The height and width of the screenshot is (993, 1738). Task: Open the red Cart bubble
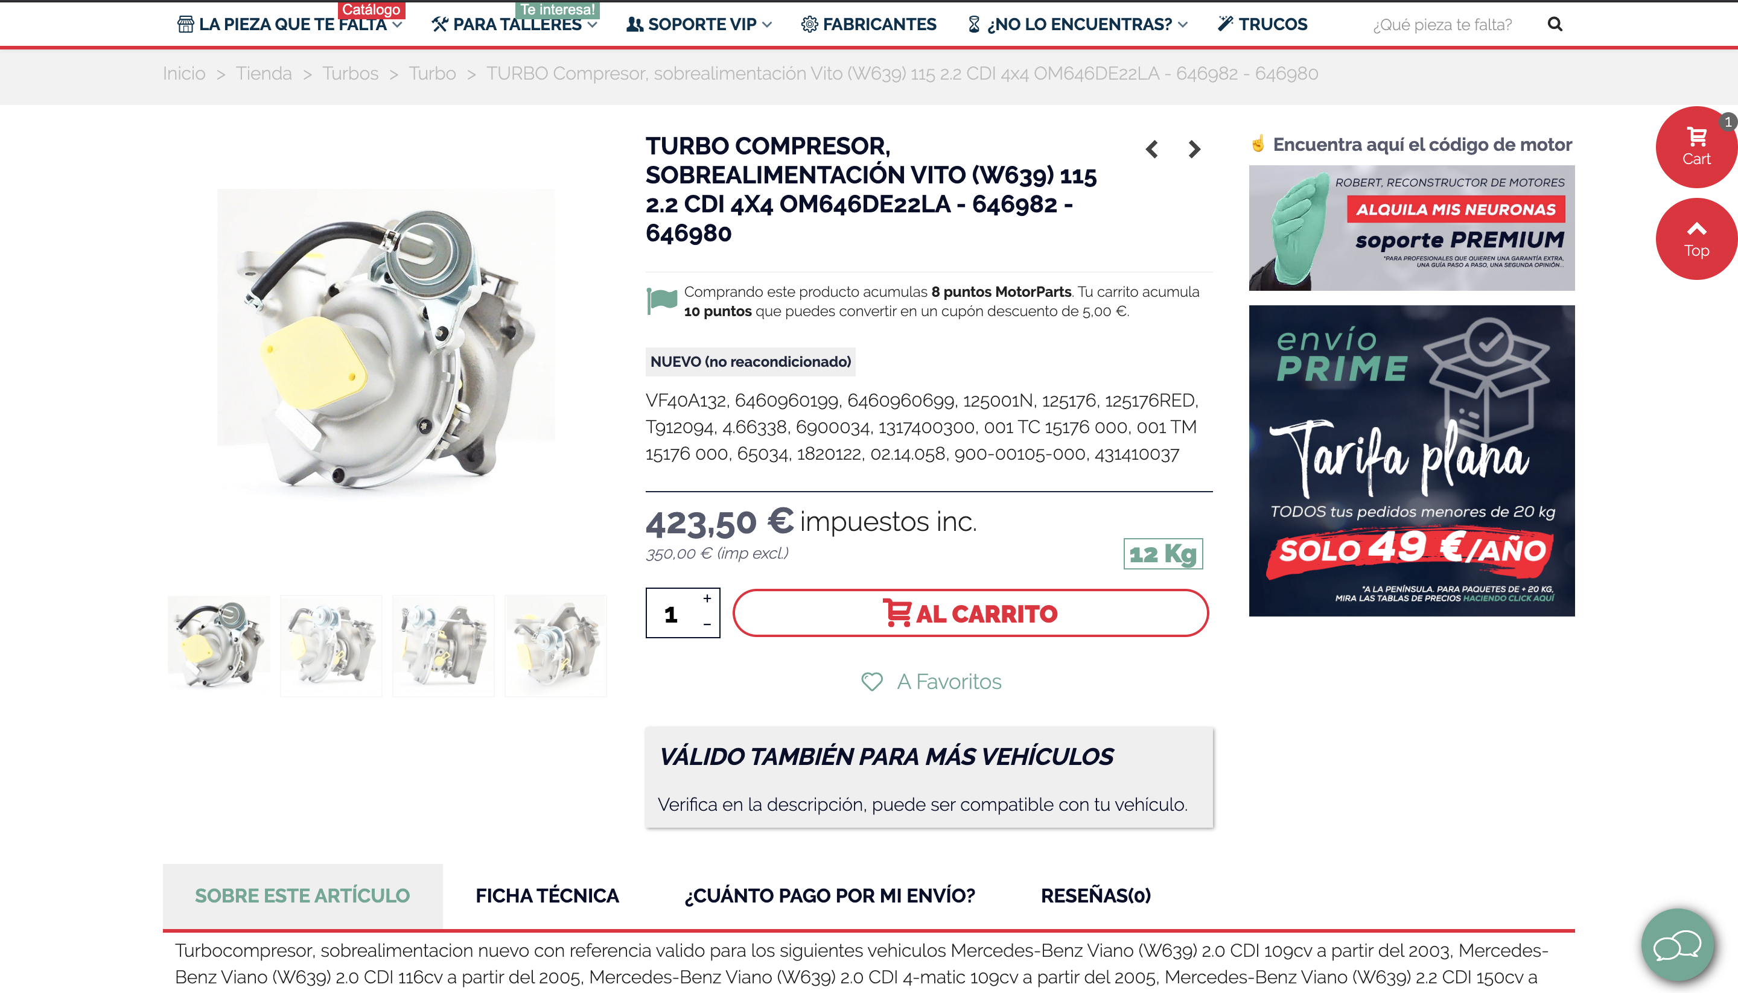click(1696, 147)
